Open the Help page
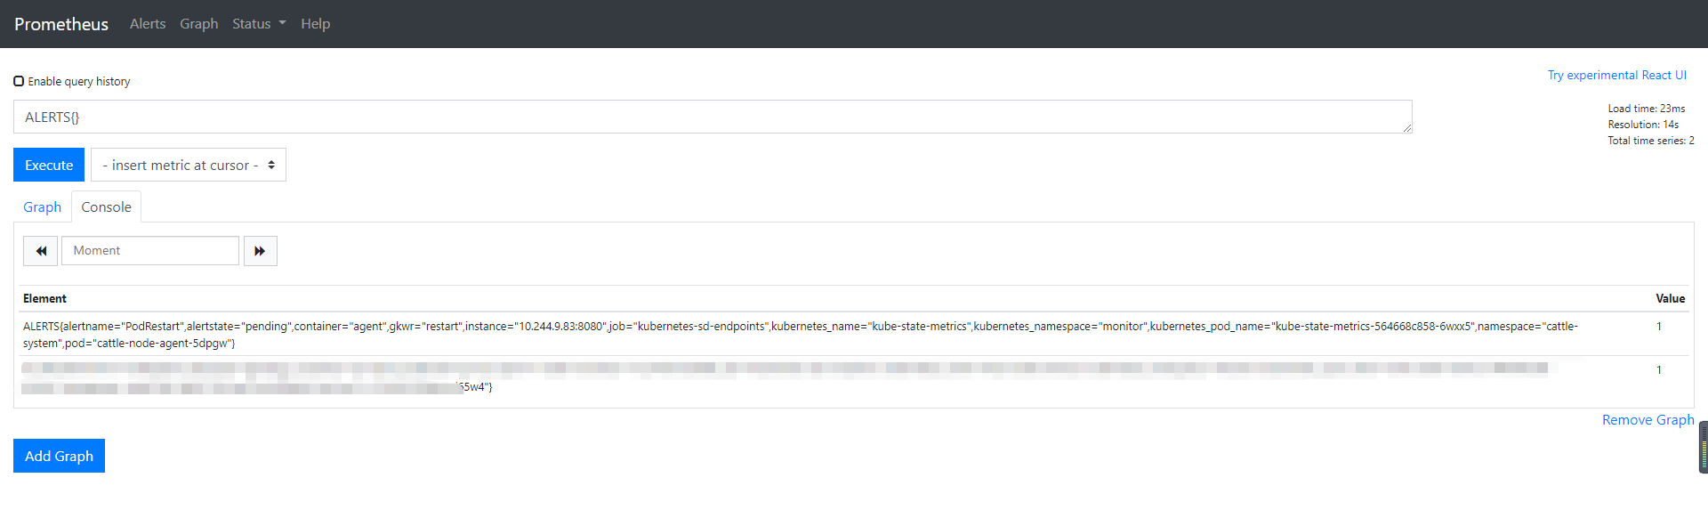The width and height of the screenshot is (1708, 510). click(315, 24)
